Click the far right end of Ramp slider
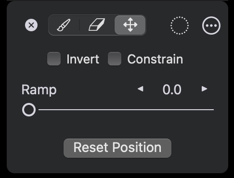This screenshot has width=234, height=178. 213,110
